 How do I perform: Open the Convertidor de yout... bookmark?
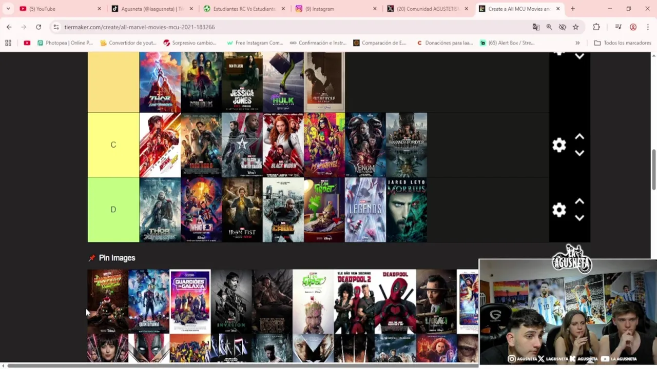pyautogui.click(x=128, y=43)
